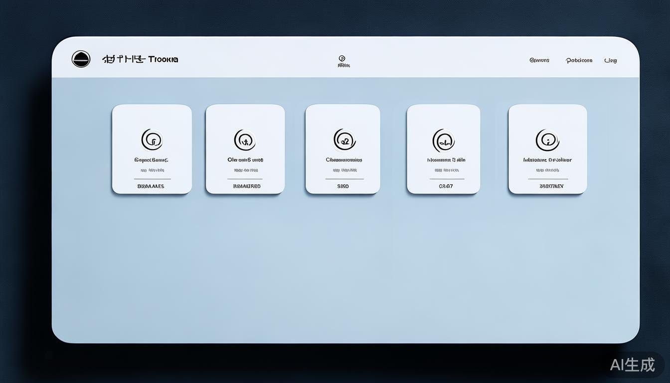Click the spiral icon on the third card
The image size is (670, 383).
pos(344,140)
